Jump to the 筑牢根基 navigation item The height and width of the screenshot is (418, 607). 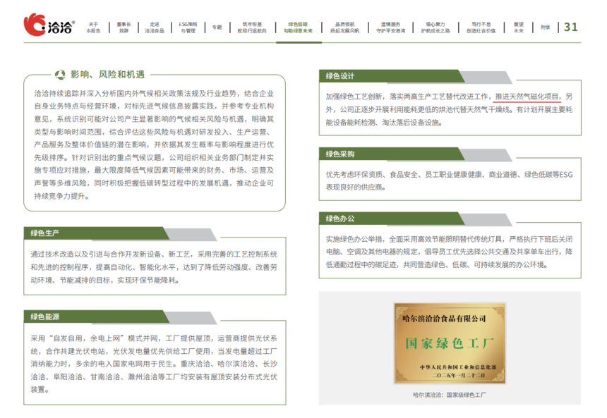252,27
